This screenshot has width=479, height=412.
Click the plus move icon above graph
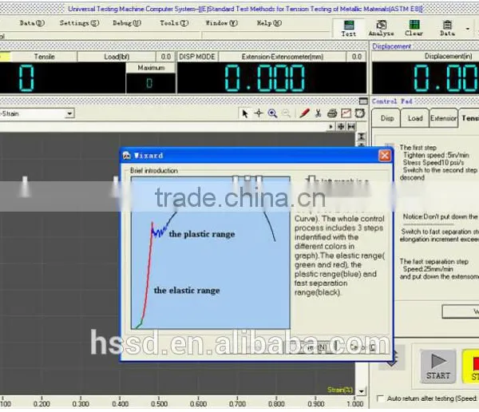[x=341, y=126]
